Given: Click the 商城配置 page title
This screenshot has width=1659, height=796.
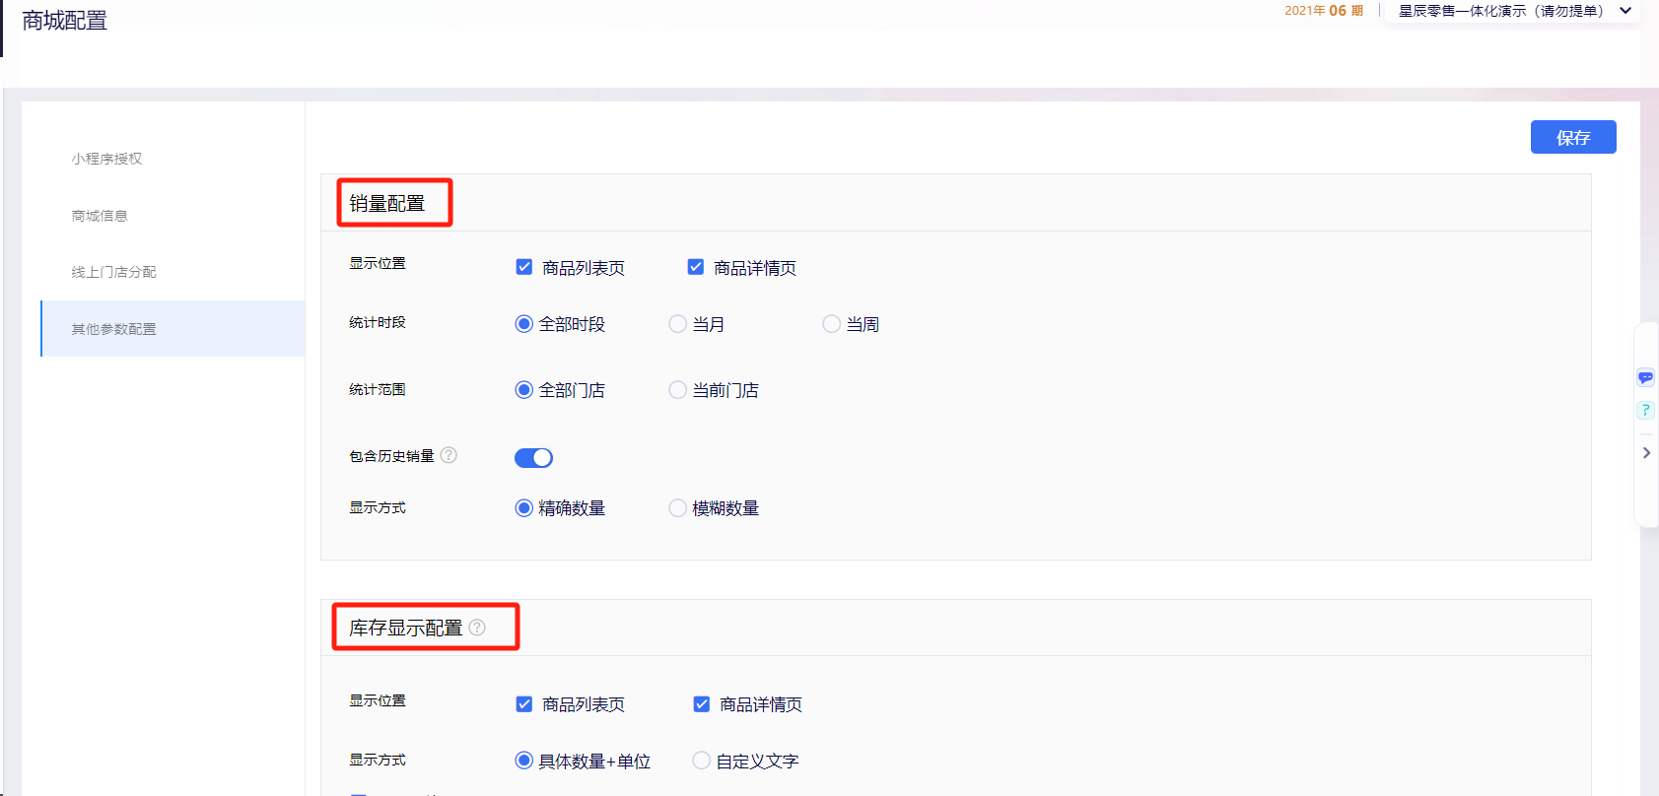Looking at the screenshot, I should point(65,21).
